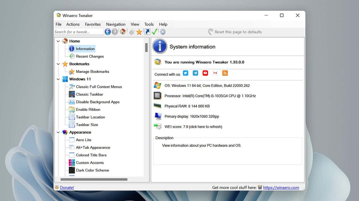This screenshot has width=359, height=201.
Task: Click the tree horizontal scrollbar thumb
Action: [x=94, y=179]
